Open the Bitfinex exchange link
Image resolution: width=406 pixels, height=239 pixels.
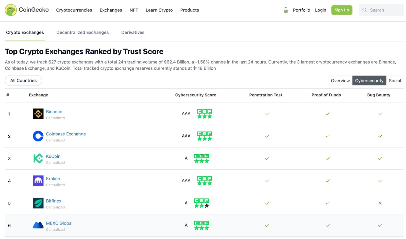(x=54, y=201)
